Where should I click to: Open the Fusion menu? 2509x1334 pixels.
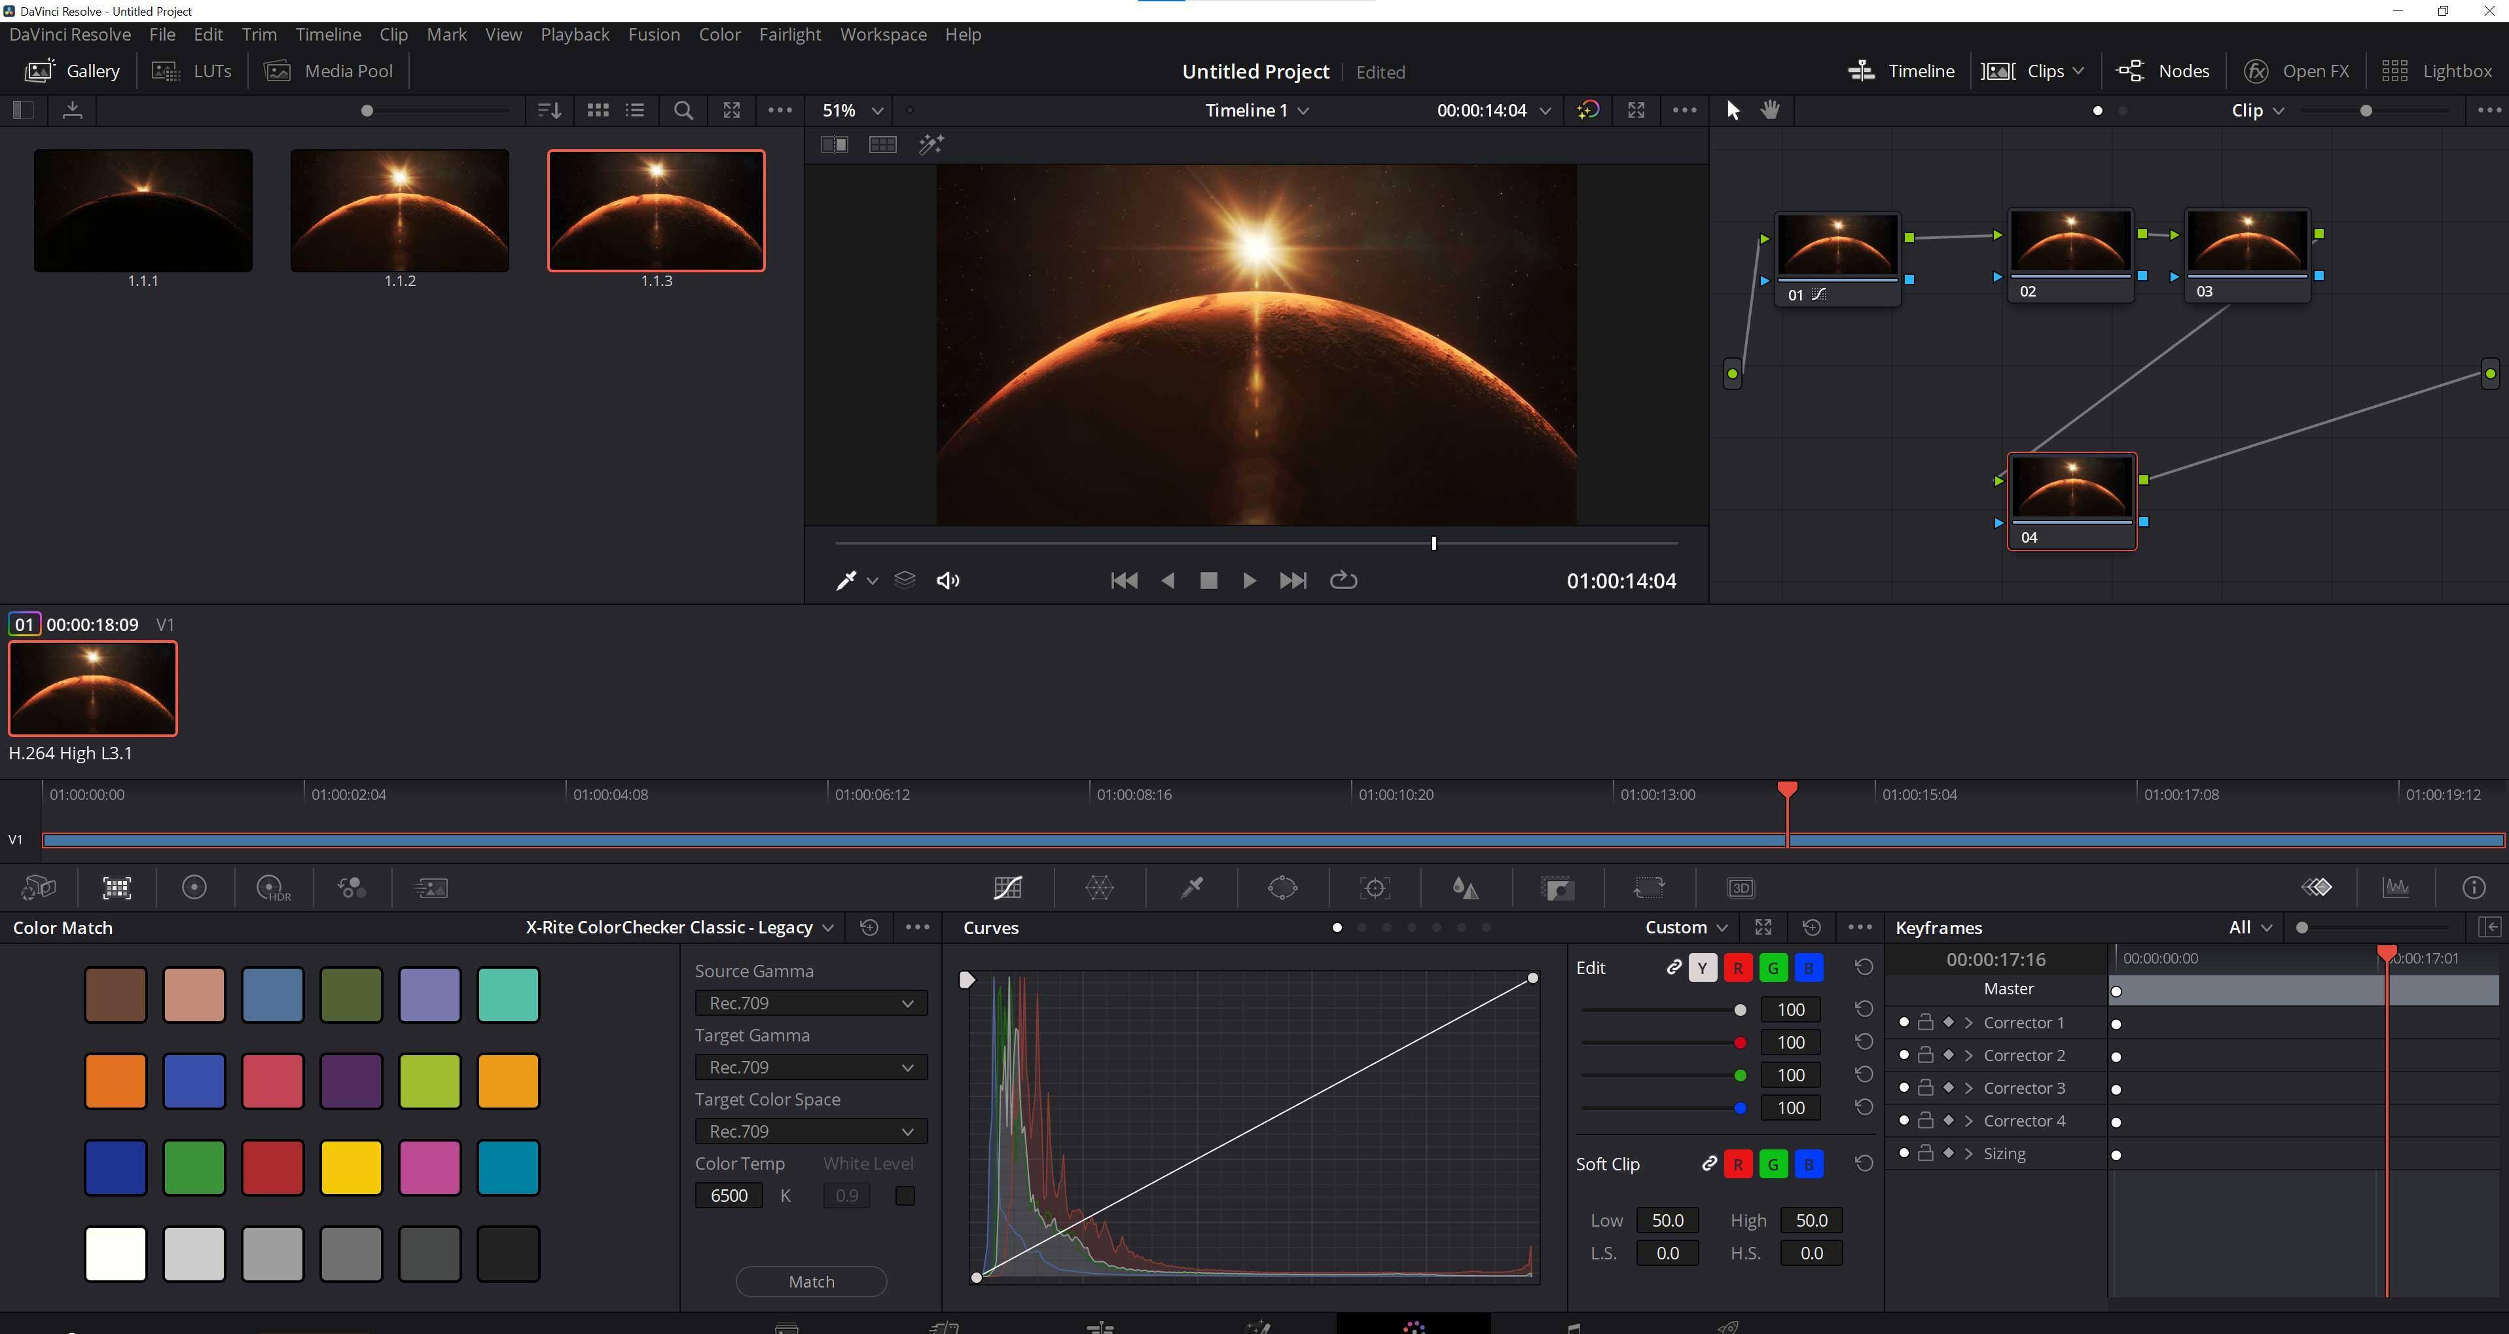pyautogui.click(x=653, y=34)
